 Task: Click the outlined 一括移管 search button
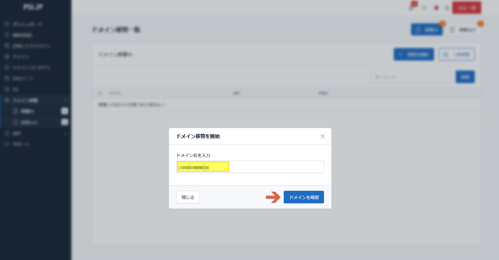(x=457, y=55)
